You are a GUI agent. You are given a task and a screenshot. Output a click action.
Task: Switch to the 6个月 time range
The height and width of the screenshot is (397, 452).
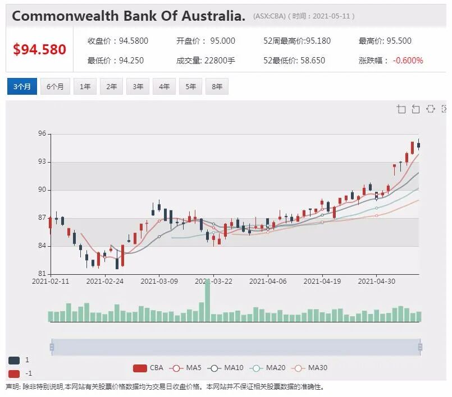(x=55, y=86)
